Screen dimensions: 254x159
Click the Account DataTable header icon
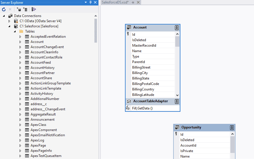click(129, 27)
